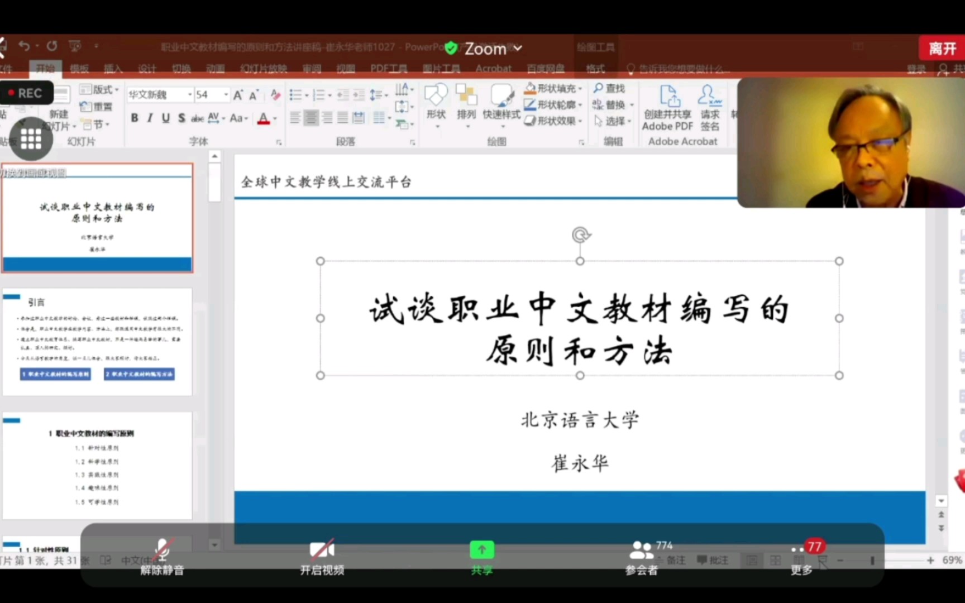
Task: Toggle Bold formatting
Action: click(x=135, y=118)
